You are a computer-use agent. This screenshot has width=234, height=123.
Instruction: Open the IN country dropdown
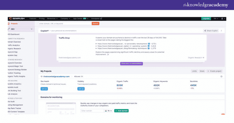pos(109,111)
